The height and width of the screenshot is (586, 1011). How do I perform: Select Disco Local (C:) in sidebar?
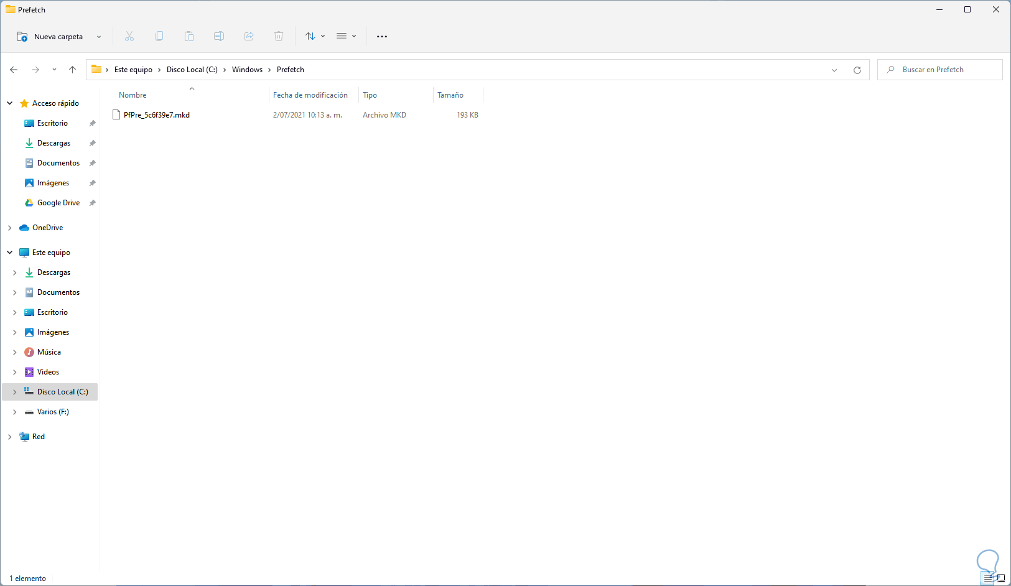(62, 392)
